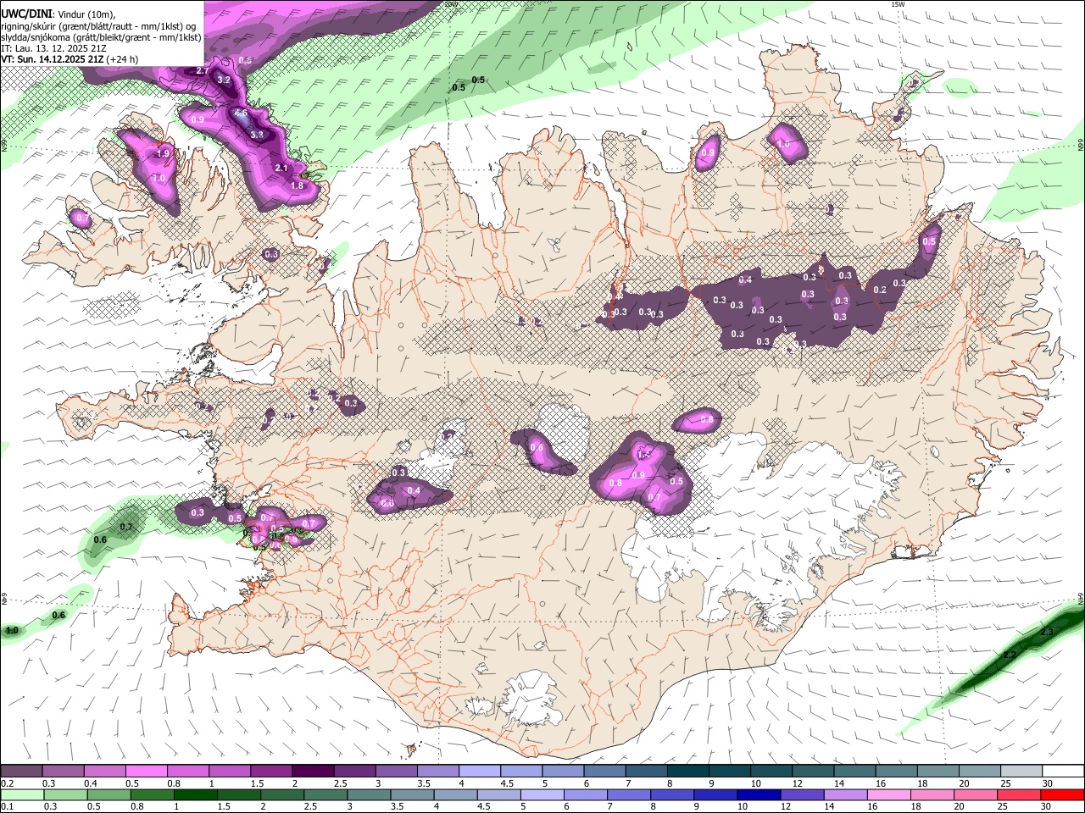This screenshot has height=813, width=1085.
Task: Click the 'slydda/snjókoma' description line
Action: coord(101,37)
